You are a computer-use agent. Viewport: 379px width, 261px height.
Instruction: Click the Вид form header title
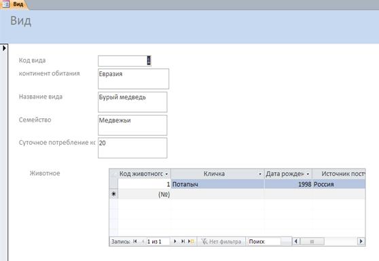pos(21,21)
